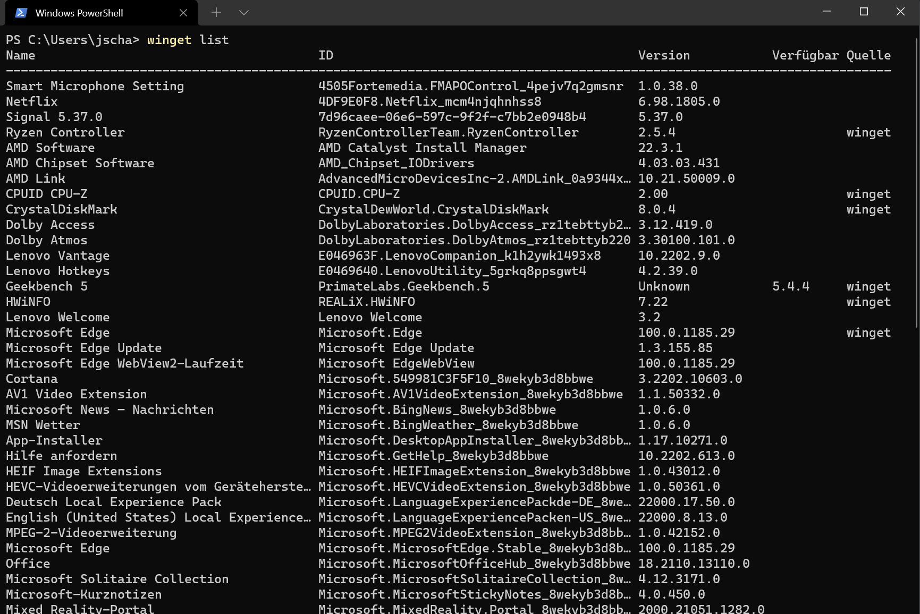Click the 'Version' column header
This screenshot has width=920, height=614.
(x=664, y=55)
